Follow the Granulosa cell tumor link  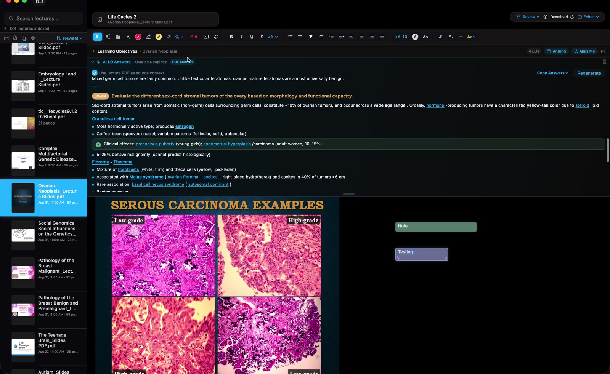pos(113,119)
